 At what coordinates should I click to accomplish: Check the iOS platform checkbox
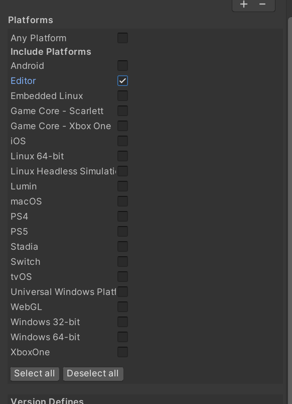point(122,141)
